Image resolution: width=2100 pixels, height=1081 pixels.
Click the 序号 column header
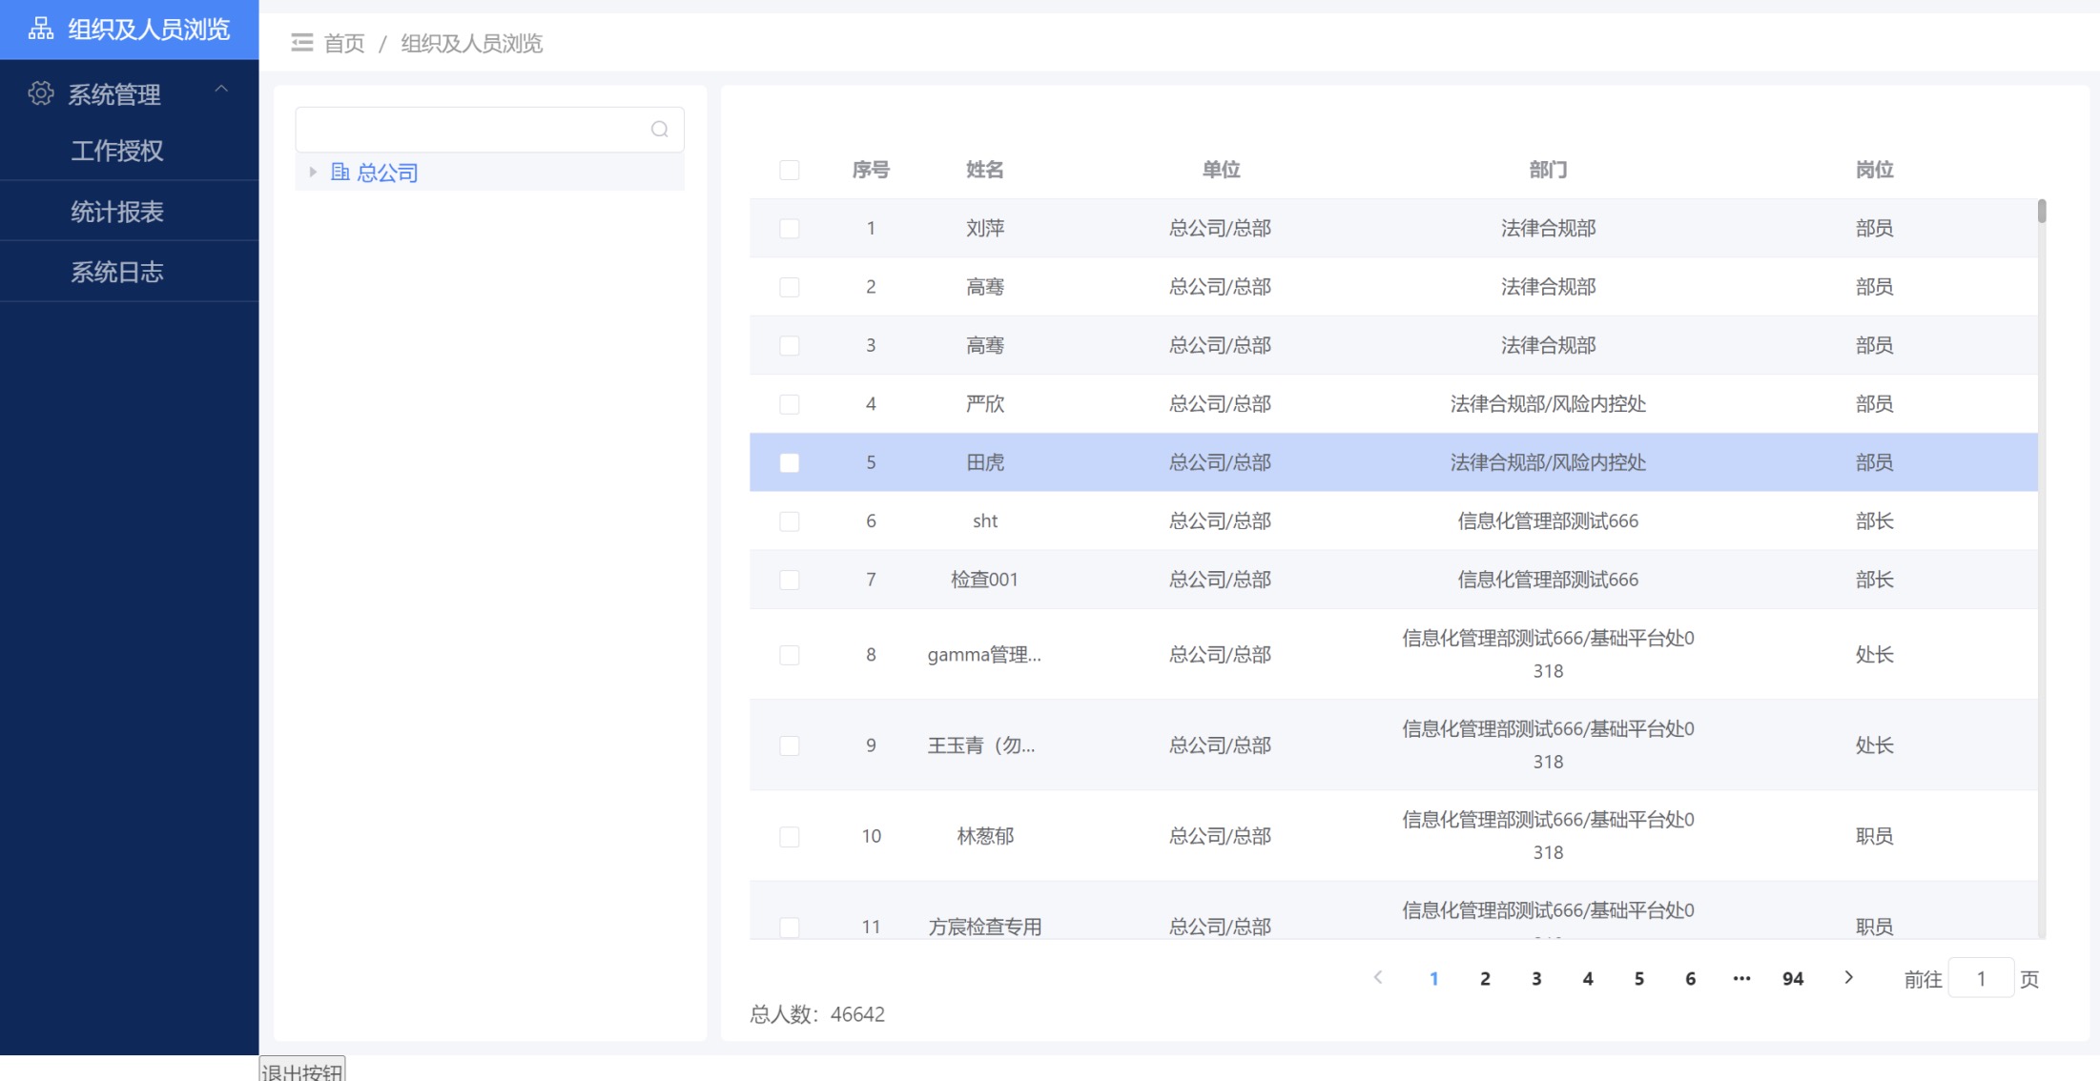click(x=871, y=170)
